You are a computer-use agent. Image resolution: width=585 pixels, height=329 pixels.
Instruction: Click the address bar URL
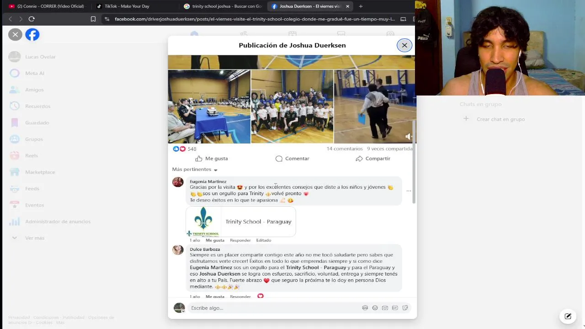pos(255,19)
